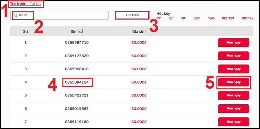The width and height of the screenshot is (260, 129).
Task: Click the 50.000đ price of 0865968418
Action: tap(139, 69)
